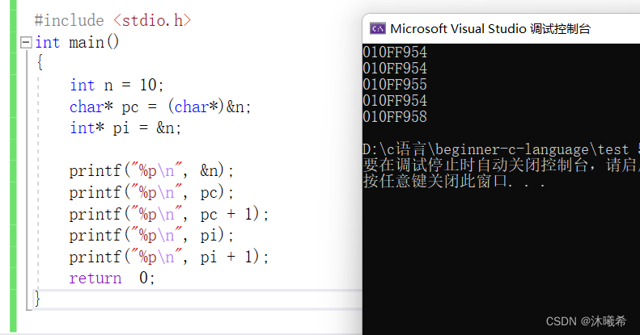Click the console message 按任意键关闭此窗口
640x335 pixels.
pyautogui.click(x=434, y=181)
